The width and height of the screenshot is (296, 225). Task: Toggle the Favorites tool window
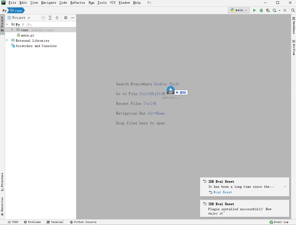[2, 207]
